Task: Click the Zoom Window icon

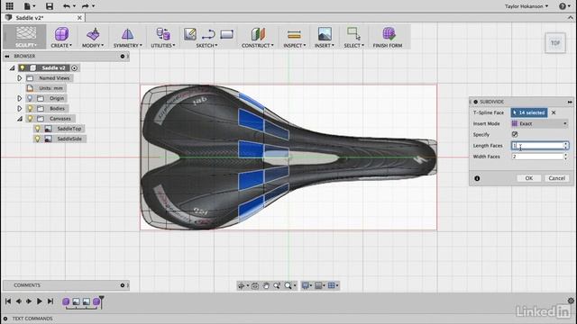Action: pyautogui.click(x=277, y=285)
